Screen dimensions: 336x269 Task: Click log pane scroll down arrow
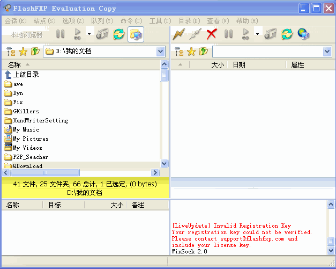pyautogui.click(x=331, y=250)
